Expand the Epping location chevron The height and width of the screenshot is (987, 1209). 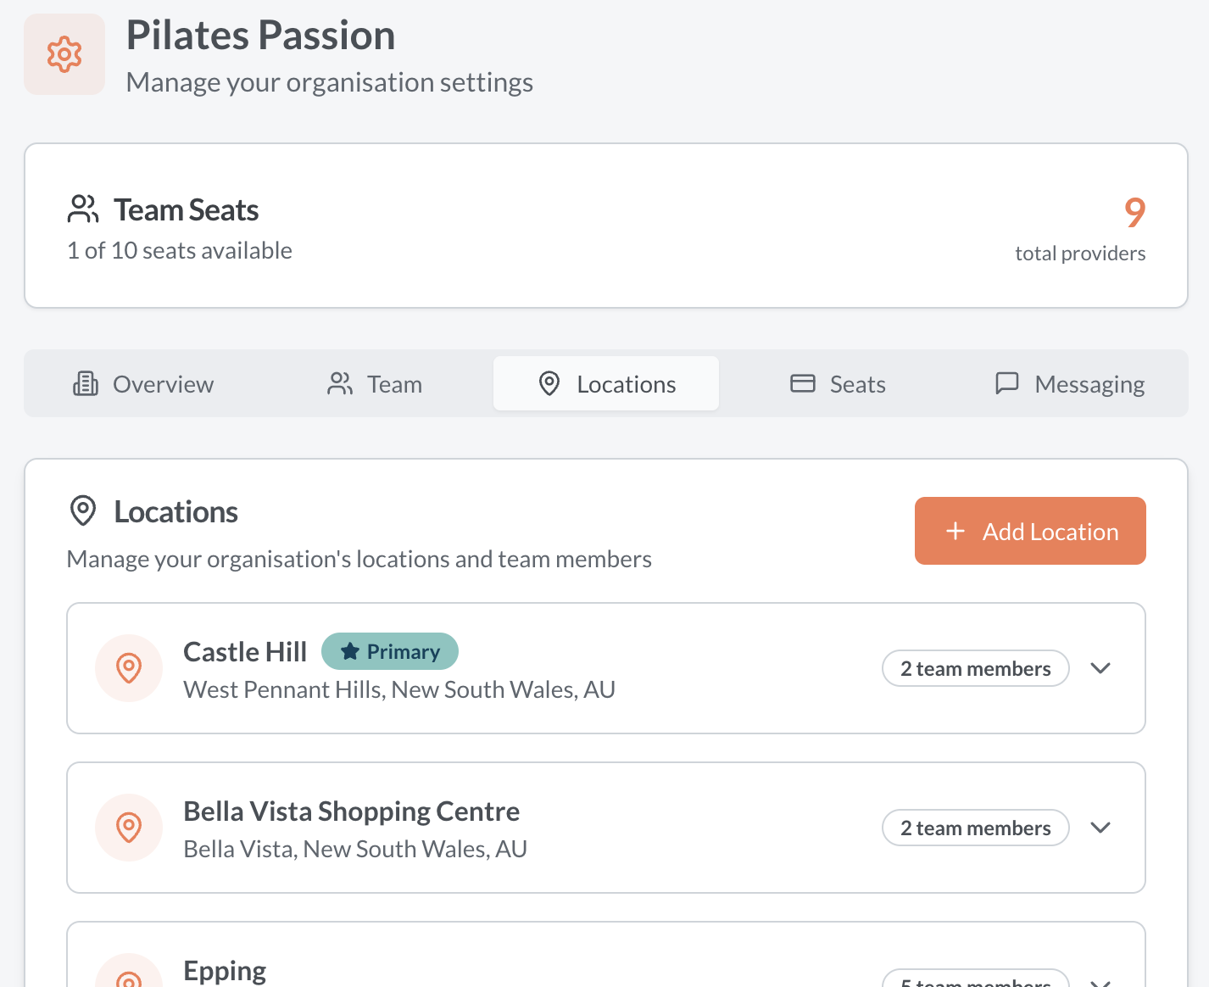pos(1100,982)
